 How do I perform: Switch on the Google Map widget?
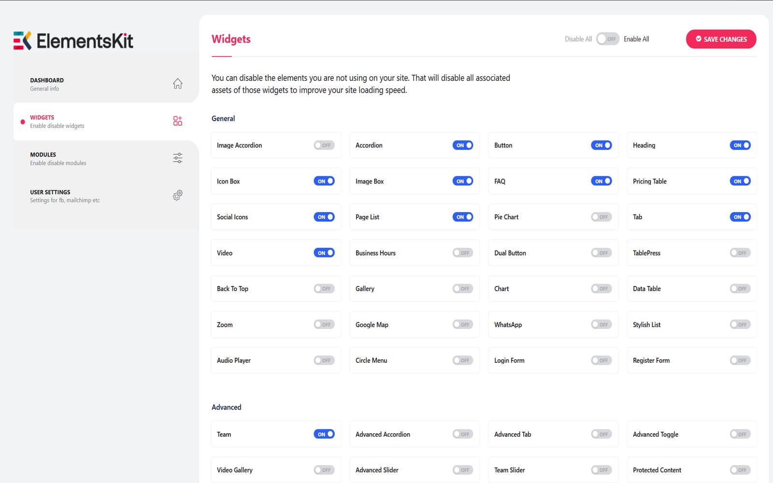[463, 325]
